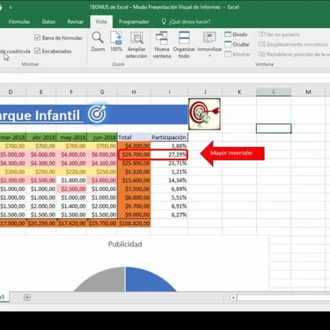This screenshot has height=330, width=330.
Task: Open the Revisar ribbon tab
Action: [x=76, y=22]
